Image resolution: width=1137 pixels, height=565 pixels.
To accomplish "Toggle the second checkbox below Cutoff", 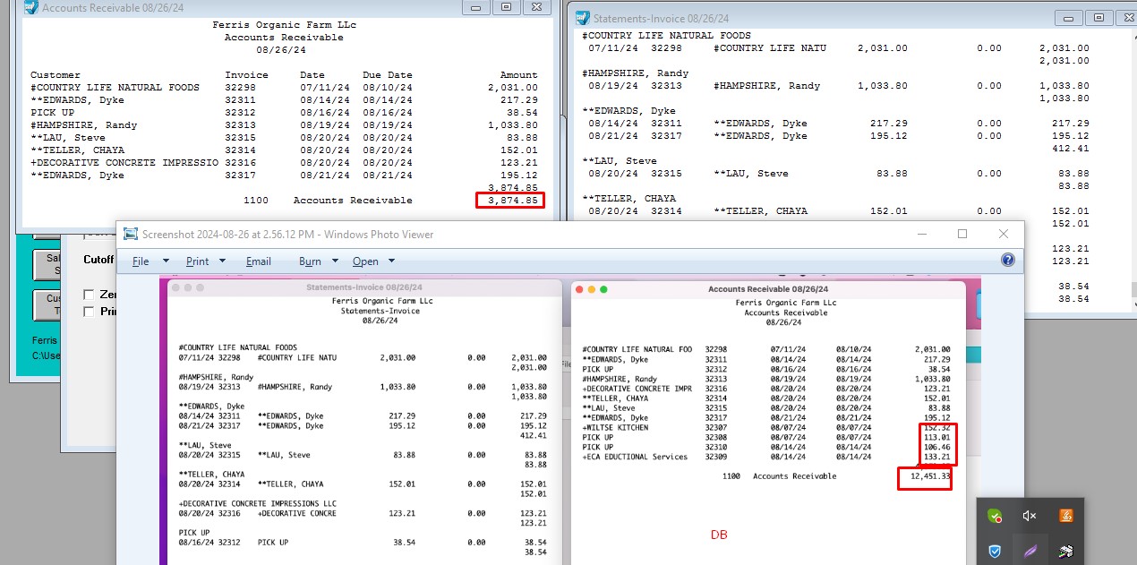I will 89,312.
